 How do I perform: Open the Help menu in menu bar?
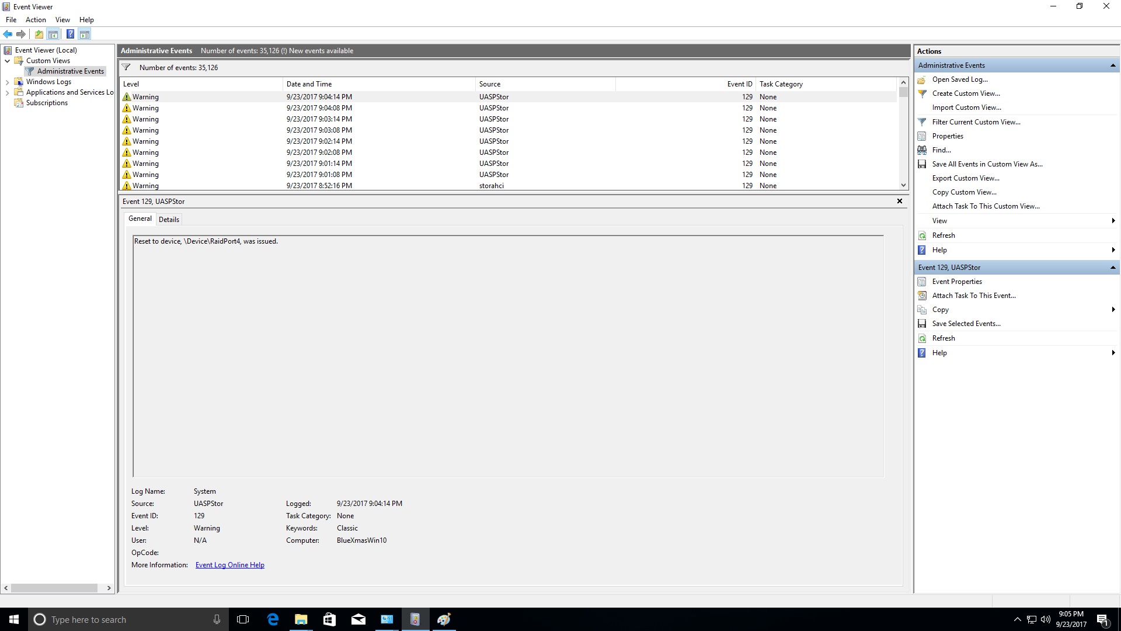(x=86, y=20)
